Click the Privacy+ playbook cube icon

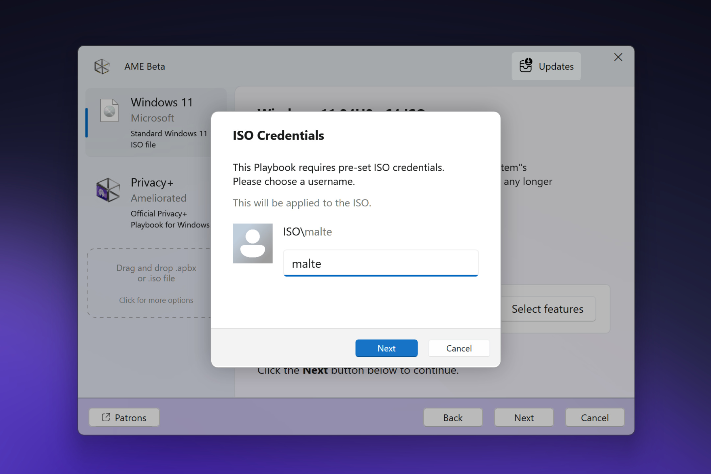[x=108, y=190]
